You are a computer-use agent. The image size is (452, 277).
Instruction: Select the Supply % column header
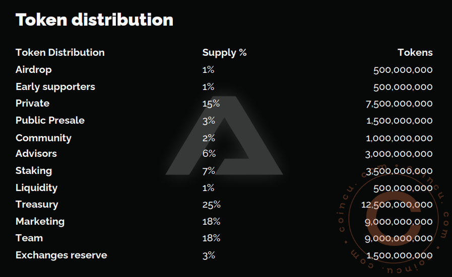224,52
